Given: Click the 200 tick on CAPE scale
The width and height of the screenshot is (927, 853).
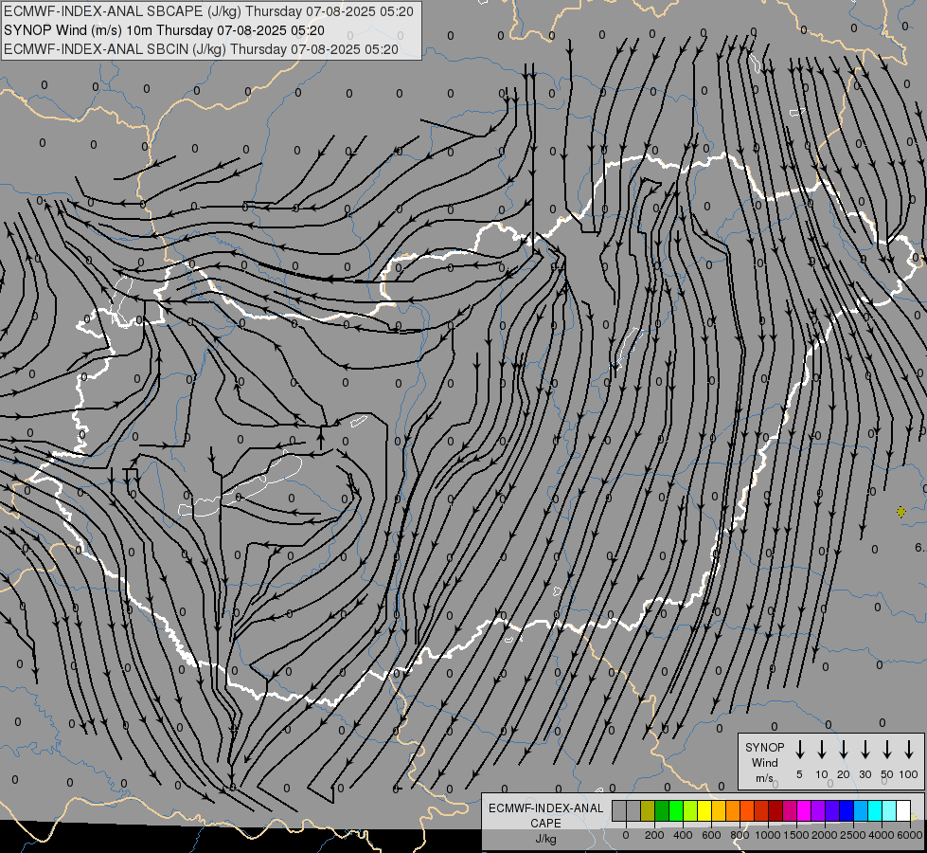Looking at the screenshot, I should [654, 835].
